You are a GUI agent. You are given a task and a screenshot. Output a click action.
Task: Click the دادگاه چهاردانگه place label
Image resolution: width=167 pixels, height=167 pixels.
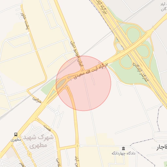pos(123,153)
